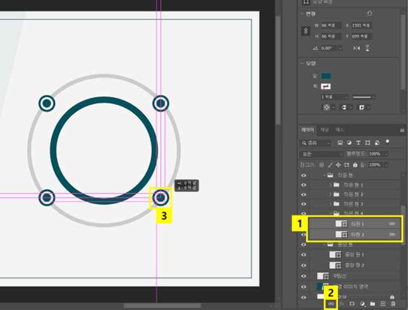Select the 타원 1 layer
The height and width of the screenshot is (310, 408).
[x=354, y=224]
